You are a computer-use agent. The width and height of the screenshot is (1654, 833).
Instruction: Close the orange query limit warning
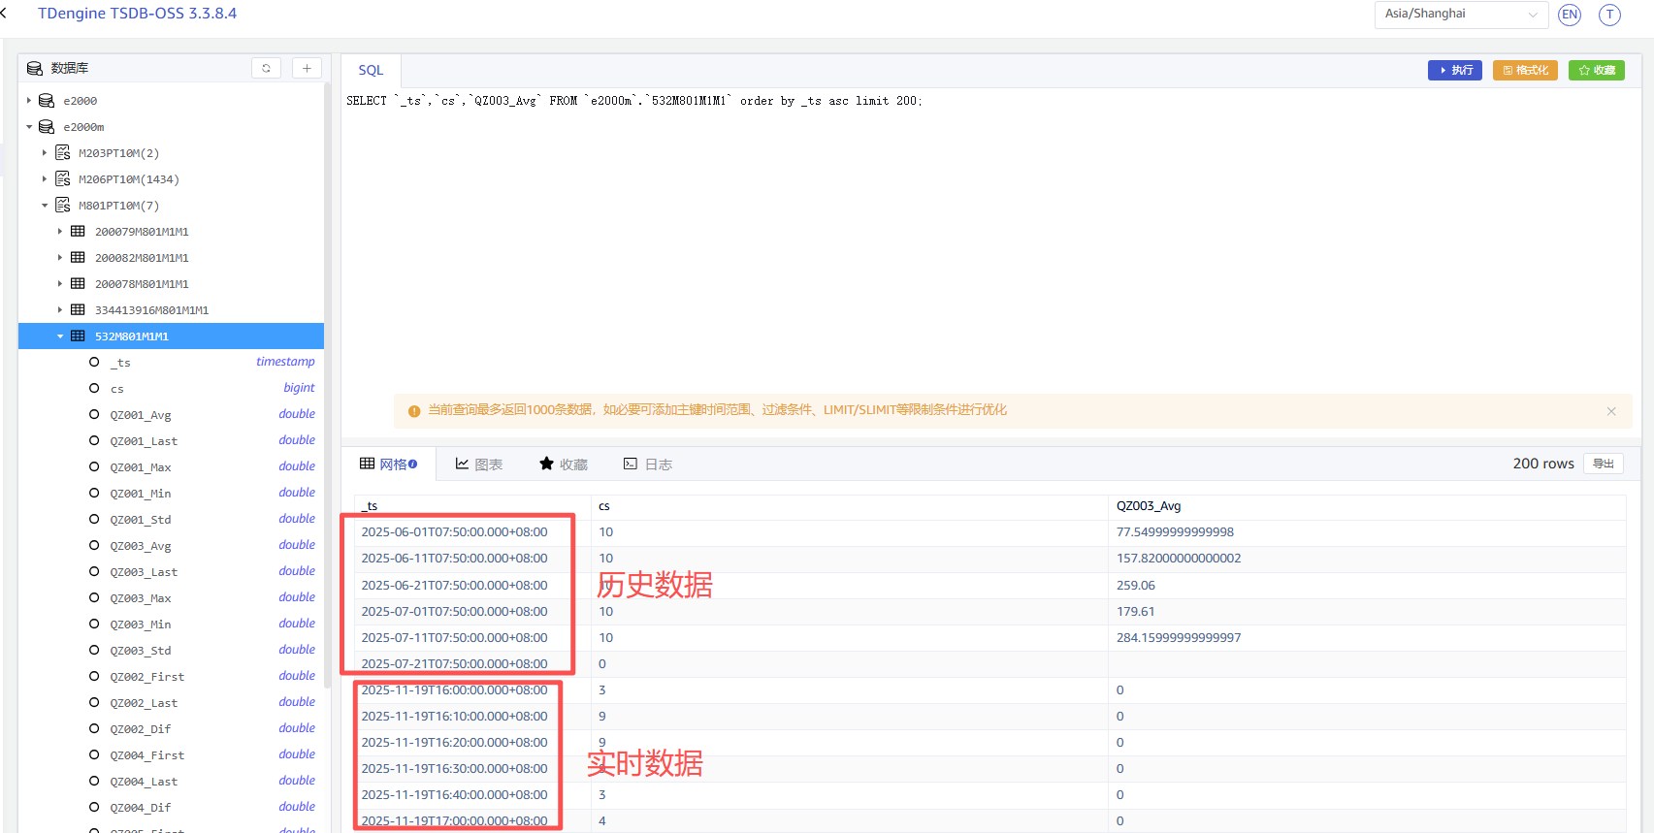pos(1611,411)
